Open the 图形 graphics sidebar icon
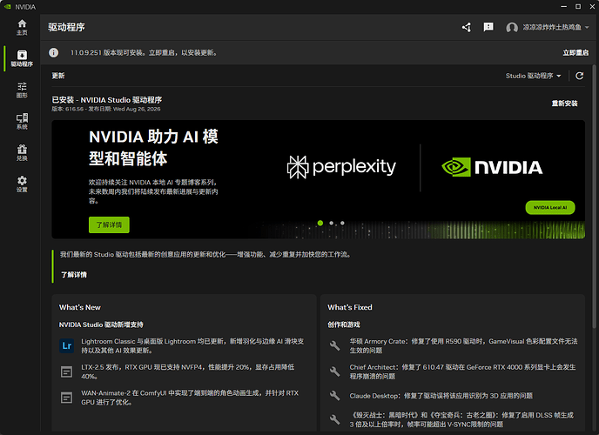599x435 pixels. (x=22, y=90)
